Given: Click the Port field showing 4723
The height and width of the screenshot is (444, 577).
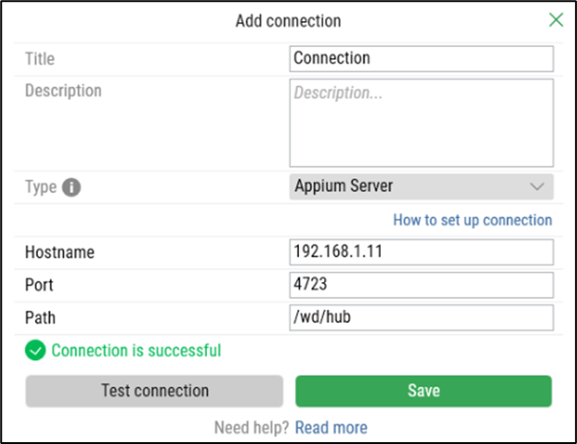Looking at the screenshot, I should pyautogui.click(x=421, y=284).
